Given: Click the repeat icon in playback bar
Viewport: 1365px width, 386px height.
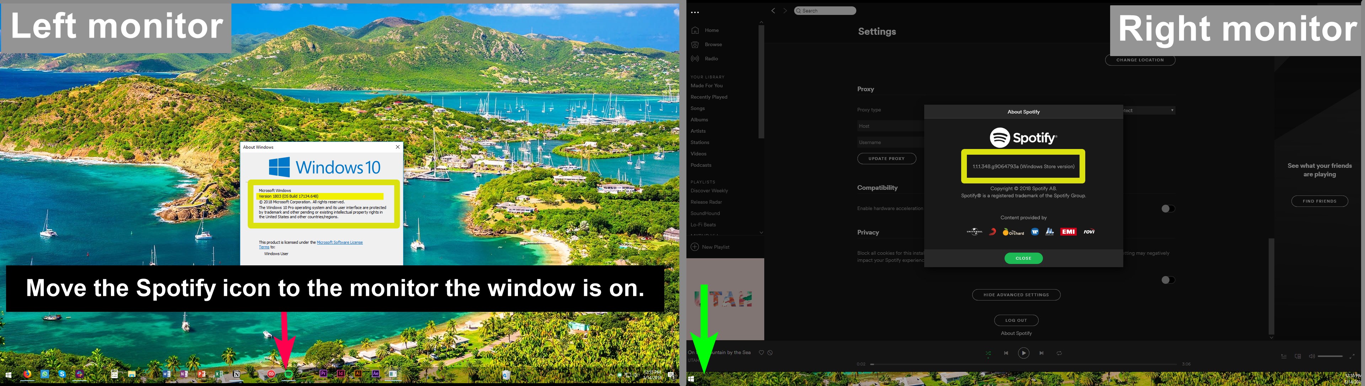Looking at the screenshot, I should [1059, 353].
